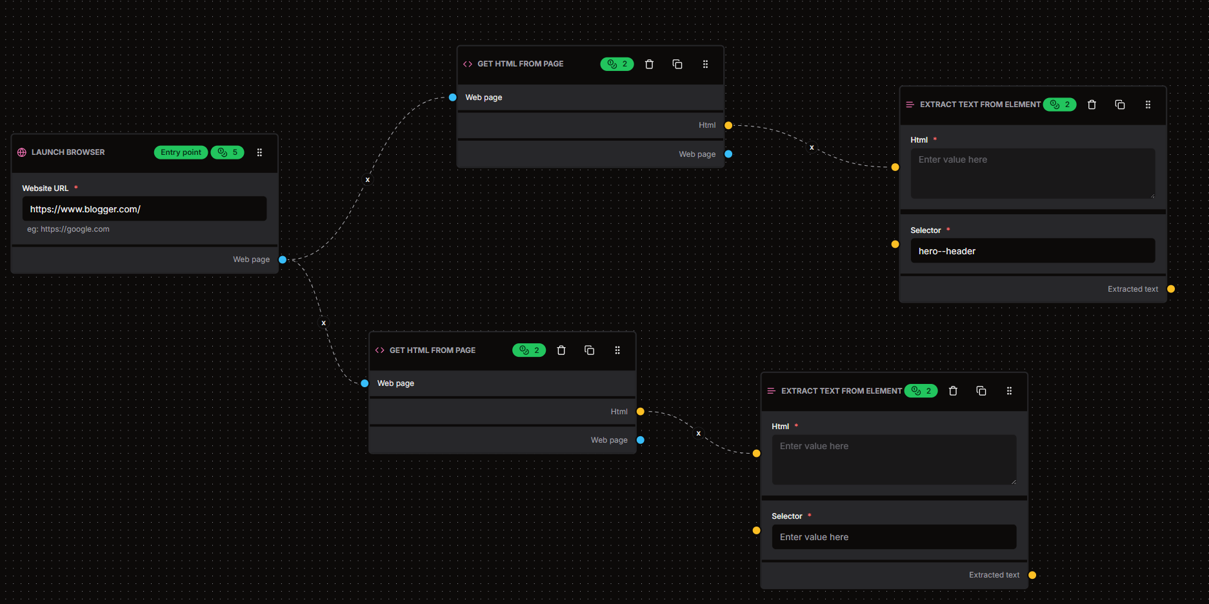Delete the bottom Extract Text From Element node
1209x604 pixels.
(x=953, y=391)
